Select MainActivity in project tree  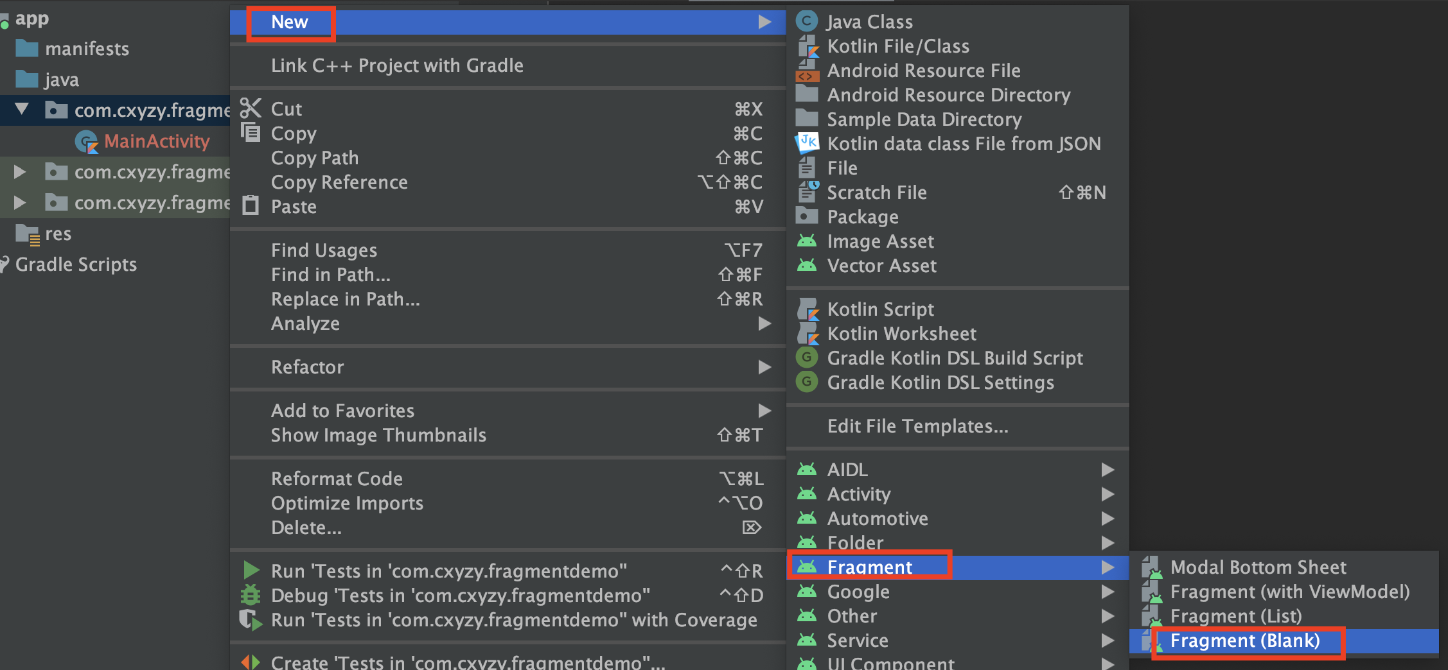pos(157,141)
